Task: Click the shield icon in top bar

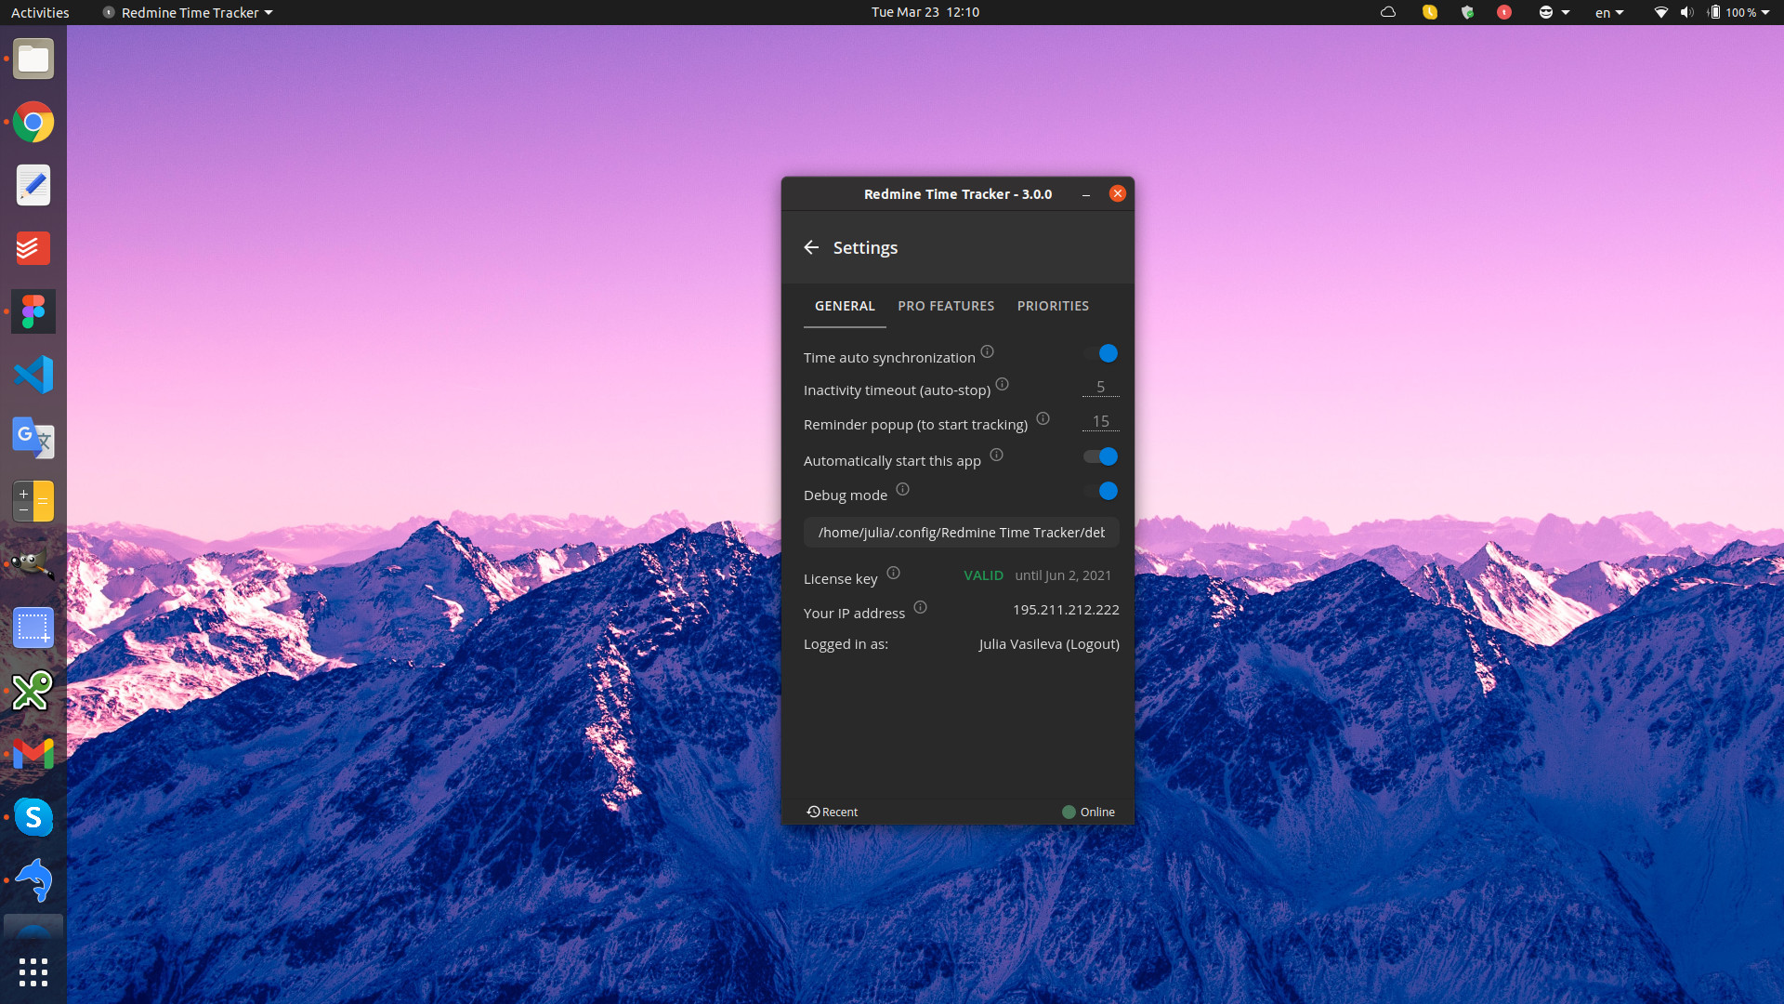Action: tap(1467, 12)
